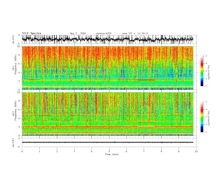Viewport: 221px width, 170px height.
Task: Click the ch.1 Frequency (kHz) axis label
Action: coord(15,68)
